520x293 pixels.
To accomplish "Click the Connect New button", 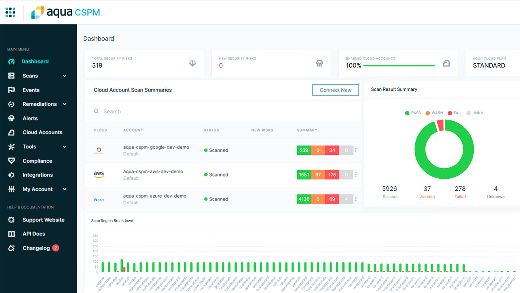I will [335, 90].
